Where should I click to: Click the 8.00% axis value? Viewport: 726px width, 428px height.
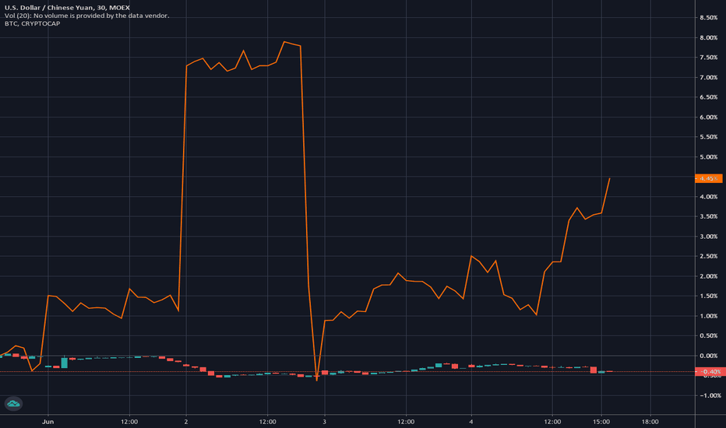click(708, 37)
